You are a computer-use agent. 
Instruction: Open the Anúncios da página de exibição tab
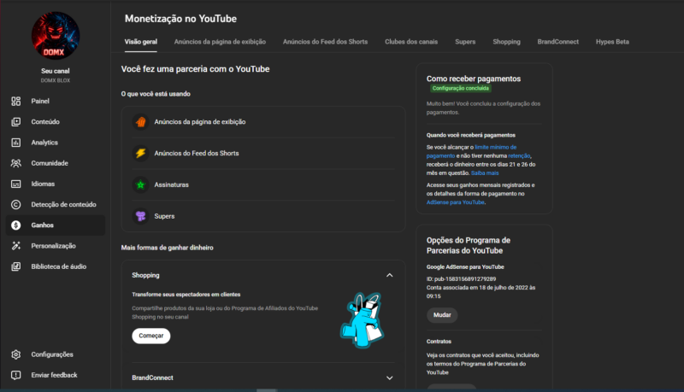pyautogui.click(x=220, y=42)
